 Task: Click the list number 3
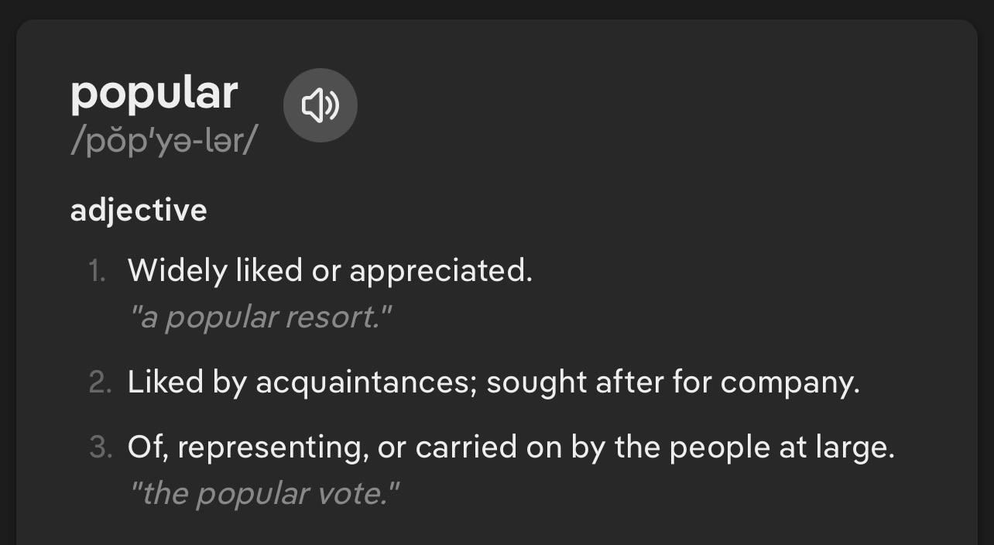click(100, 447)
